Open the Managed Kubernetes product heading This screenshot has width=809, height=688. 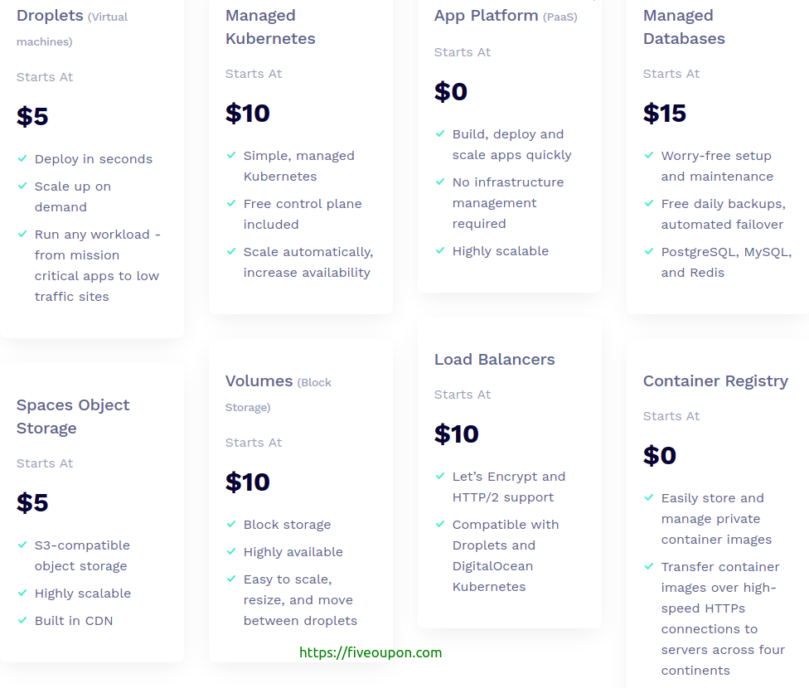coord(270,27)
